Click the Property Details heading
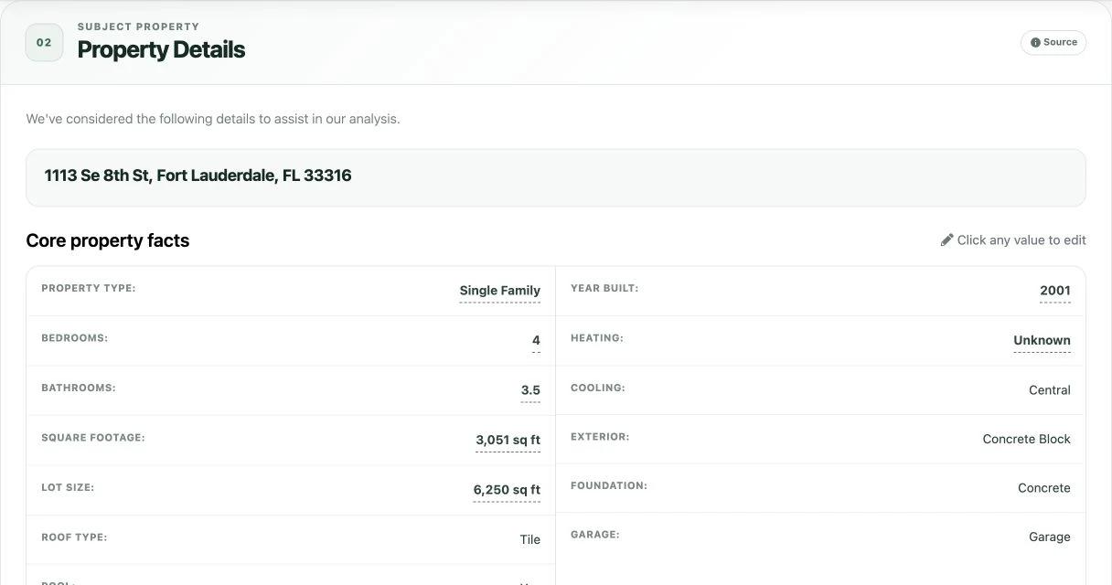Viewport: 1112px width, 585px height. [161, 49]
